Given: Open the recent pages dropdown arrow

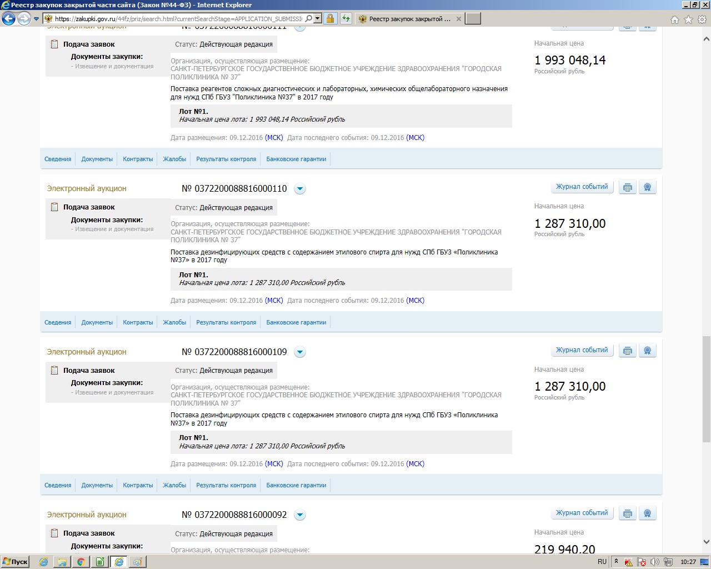Looking at the screenshot, I should pyautogui.click(x=36, y=19).
